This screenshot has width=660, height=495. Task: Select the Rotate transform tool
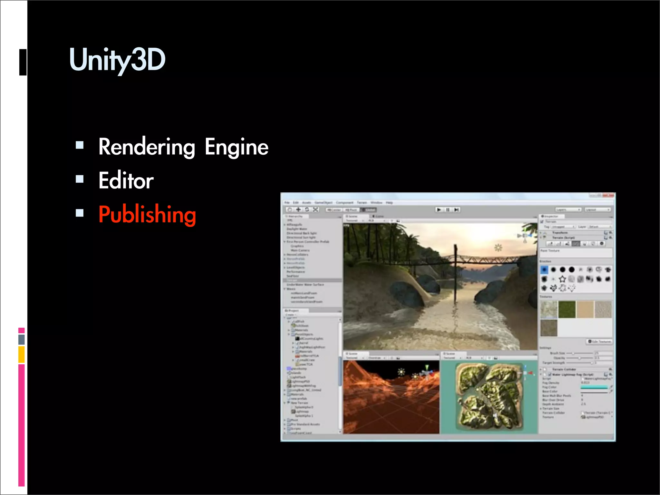307,209
